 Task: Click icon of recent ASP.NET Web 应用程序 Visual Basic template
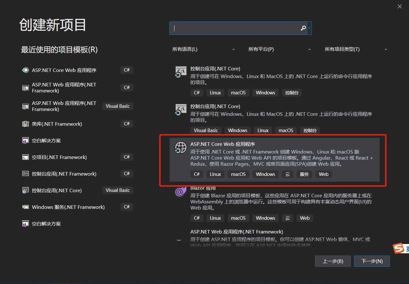coord(25,106)
